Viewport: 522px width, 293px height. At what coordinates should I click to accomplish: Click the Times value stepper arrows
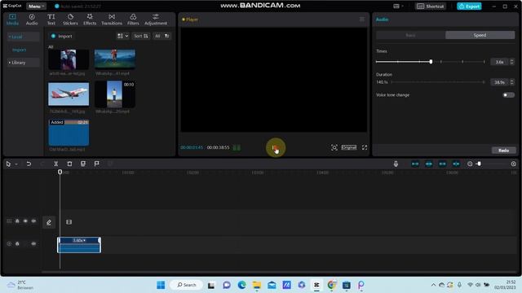tap(512, 62)
